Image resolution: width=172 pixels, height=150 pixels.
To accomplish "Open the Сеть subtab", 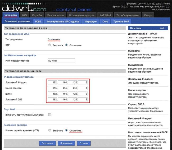I will pyautogui.click(x=105, y=21).
